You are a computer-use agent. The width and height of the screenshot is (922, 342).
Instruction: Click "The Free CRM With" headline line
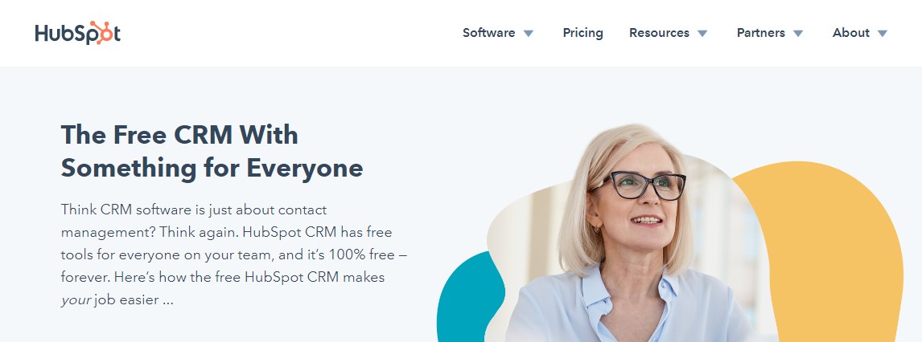pyautogui.click(x=179, y=135)
